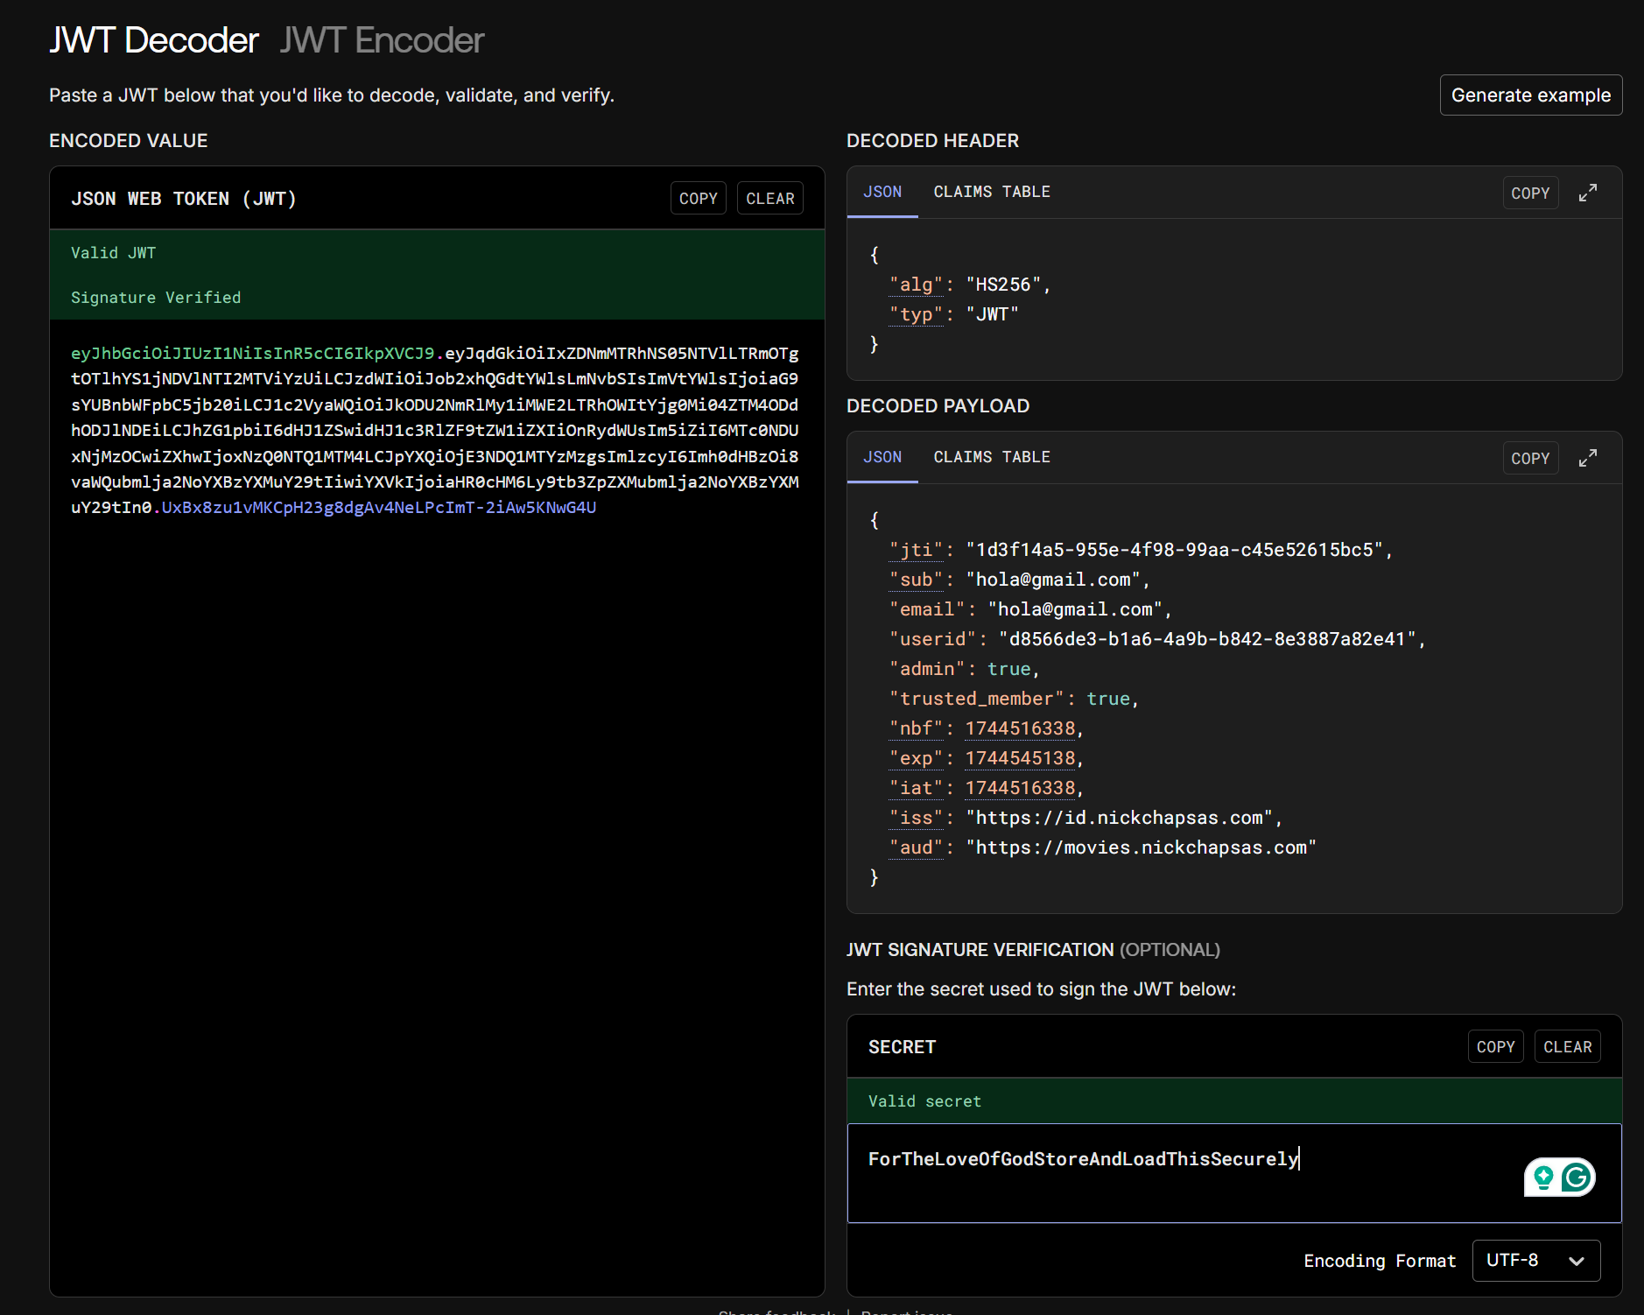Clear the secret field
This screenshot has width=1644, height=1315.
tap(1568, 1046)
